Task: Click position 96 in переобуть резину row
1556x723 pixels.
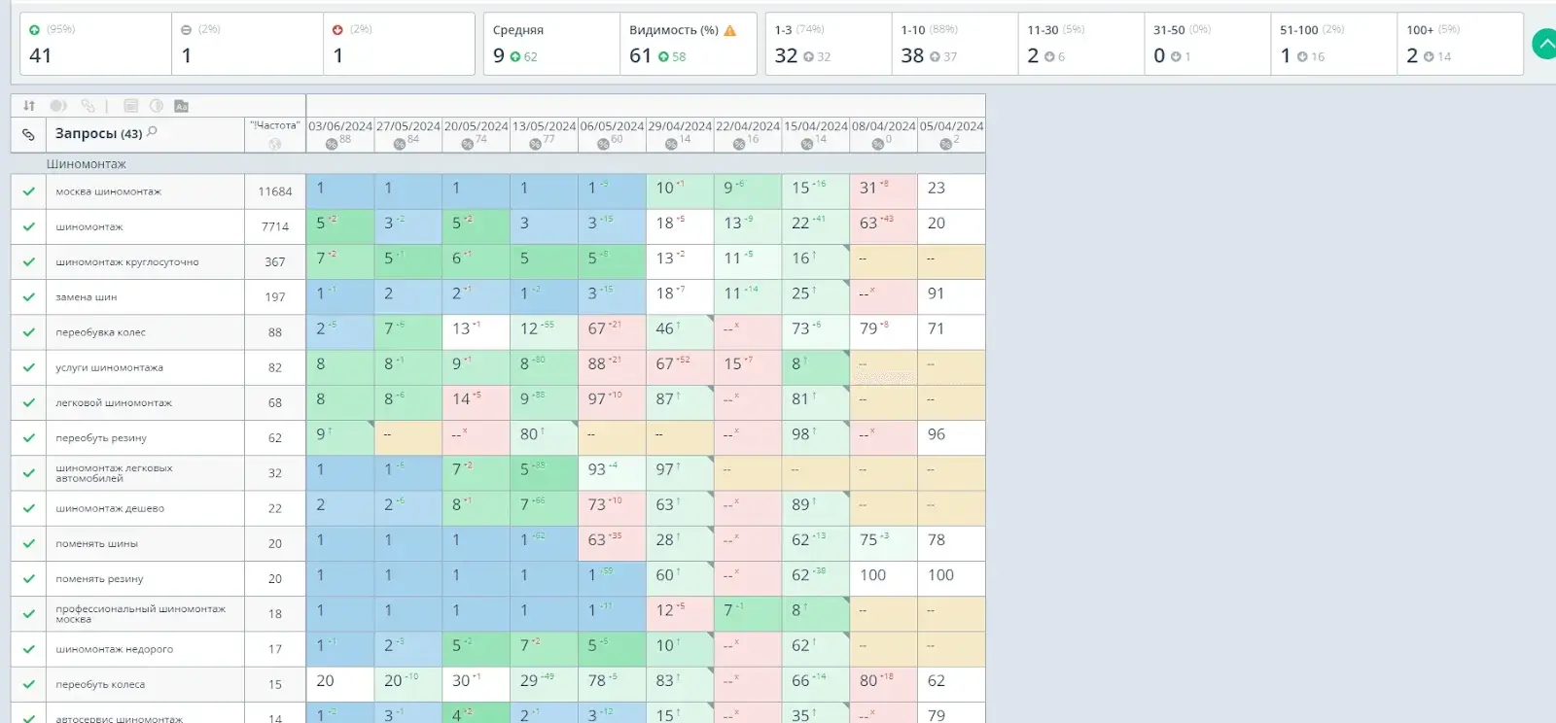Action: pos(951,437)
